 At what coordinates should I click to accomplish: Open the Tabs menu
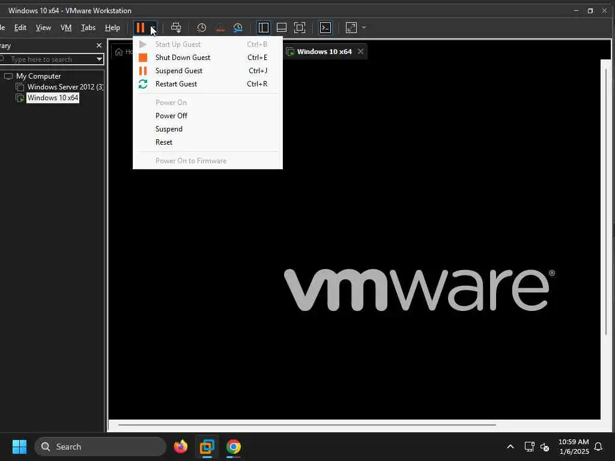click(88, 28)
